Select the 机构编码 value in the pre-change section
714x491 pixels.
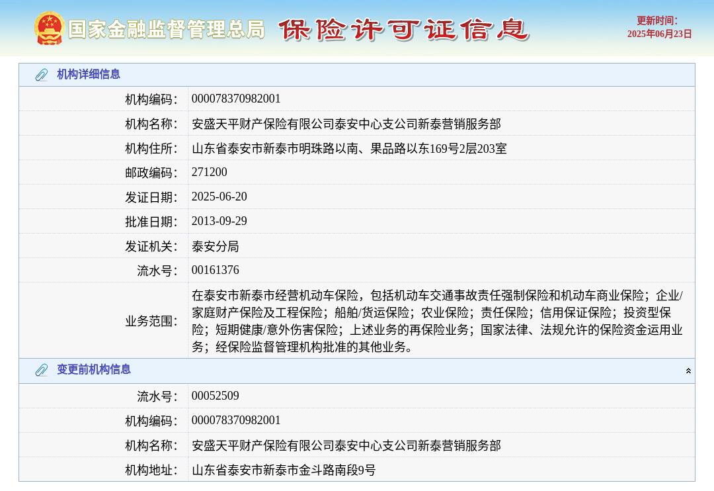(x=236, y=420)
